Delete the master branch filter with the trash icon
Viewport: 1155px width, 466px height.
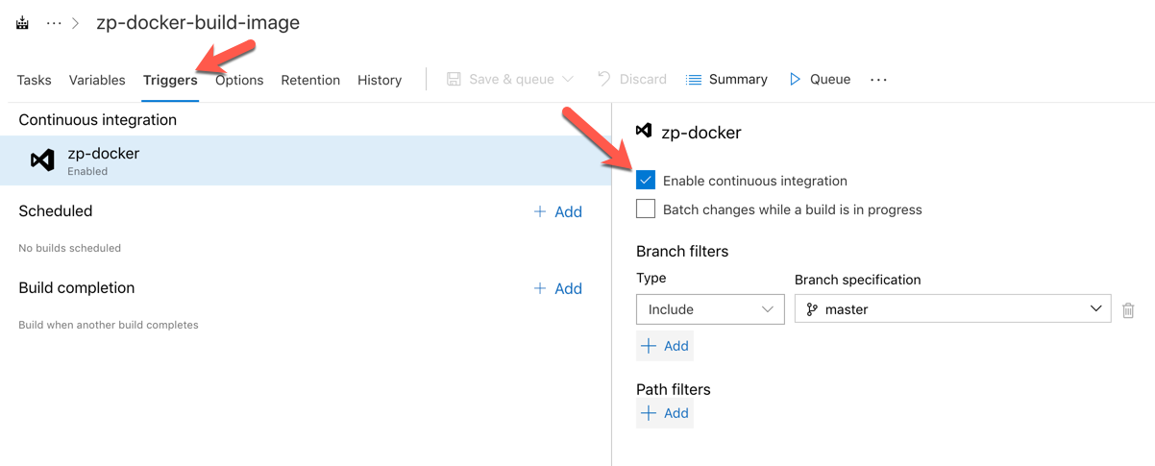click(1128, 309)
